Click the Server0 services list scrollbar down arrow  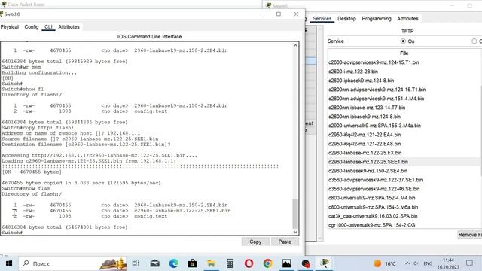pos(320,238)
